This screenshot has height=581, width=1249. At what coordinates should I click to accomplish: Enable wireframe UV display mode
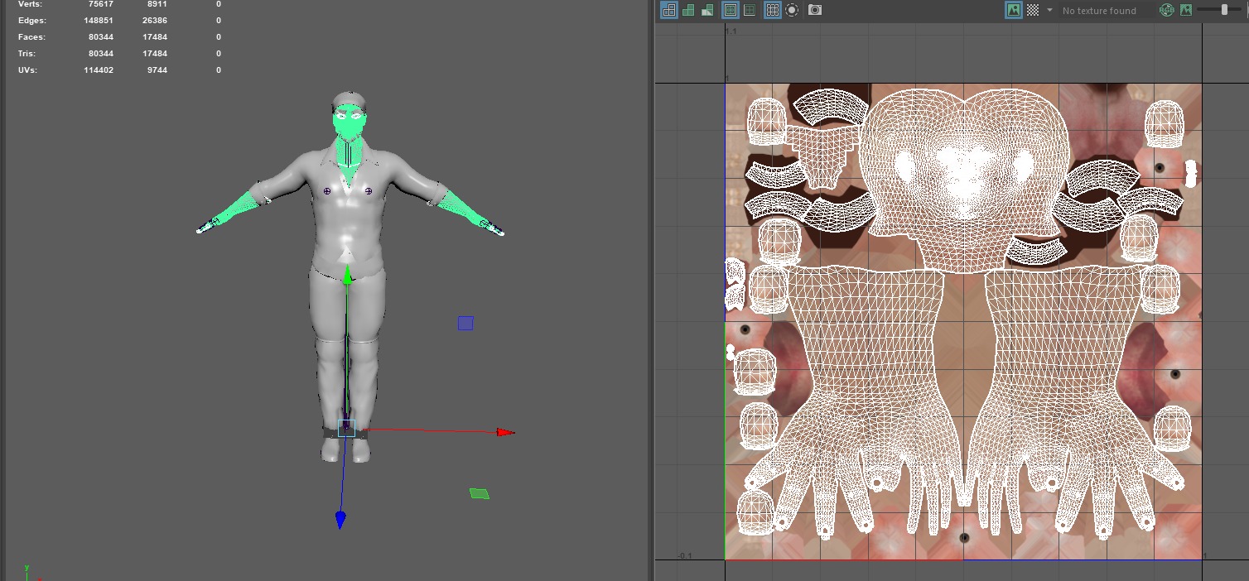pos(668,10)
